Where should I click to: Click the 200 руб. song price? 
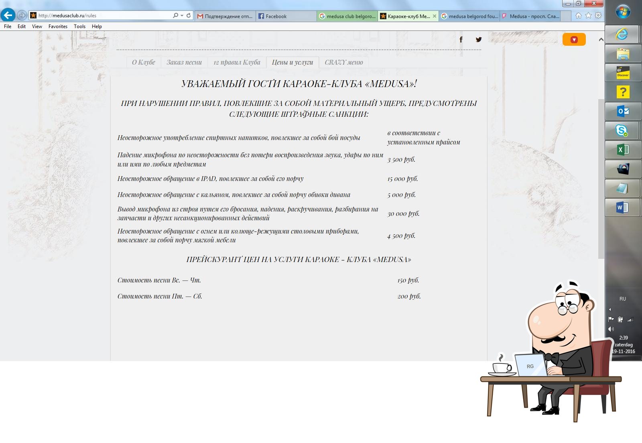click(409, 297)
